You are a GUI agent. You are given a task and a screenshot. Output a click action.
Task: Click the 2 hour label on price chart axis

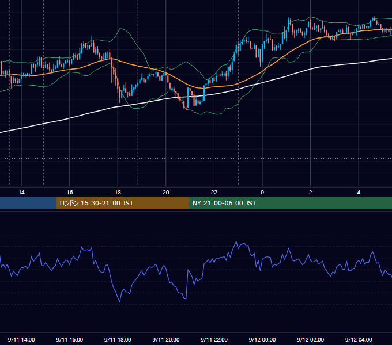[311, 193]
